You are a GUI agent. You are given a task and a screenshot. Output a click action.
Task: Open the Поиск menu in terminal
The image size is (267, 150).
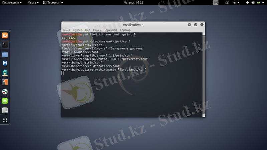pos(97,30)
